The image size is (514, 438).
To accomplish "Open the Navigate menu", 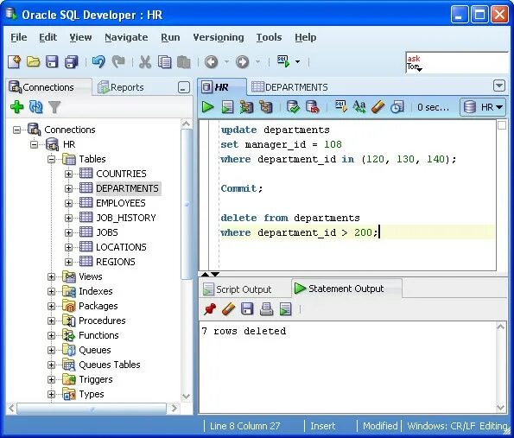I will [126, 37].
